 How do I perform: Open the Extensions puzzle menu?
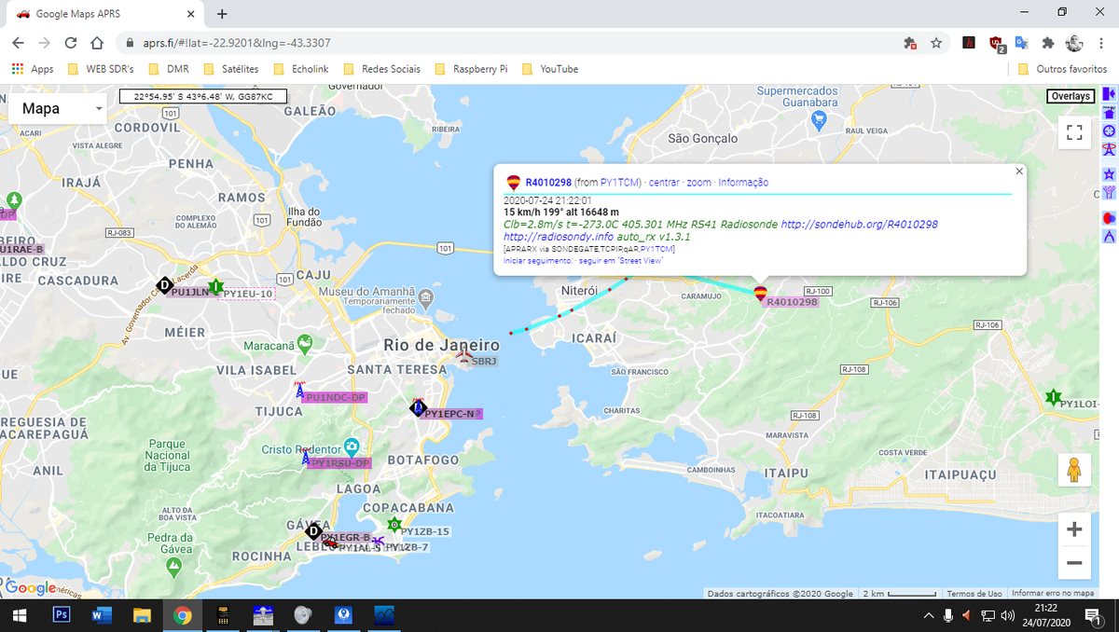1048,43
